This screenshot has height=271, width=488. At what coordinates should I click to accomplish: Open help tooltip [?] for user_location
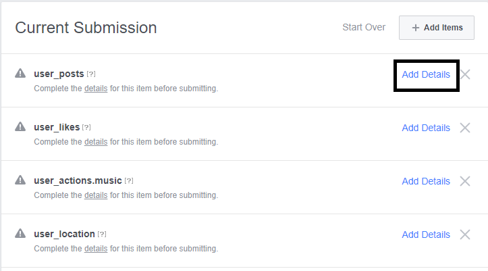pyautogui.click(x=102, y=234)
